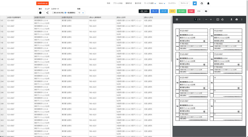This screenshot has width=248, height=137.
Task: Click the [お届け先]郵便番号 column header
Action: tap(20, 18)
